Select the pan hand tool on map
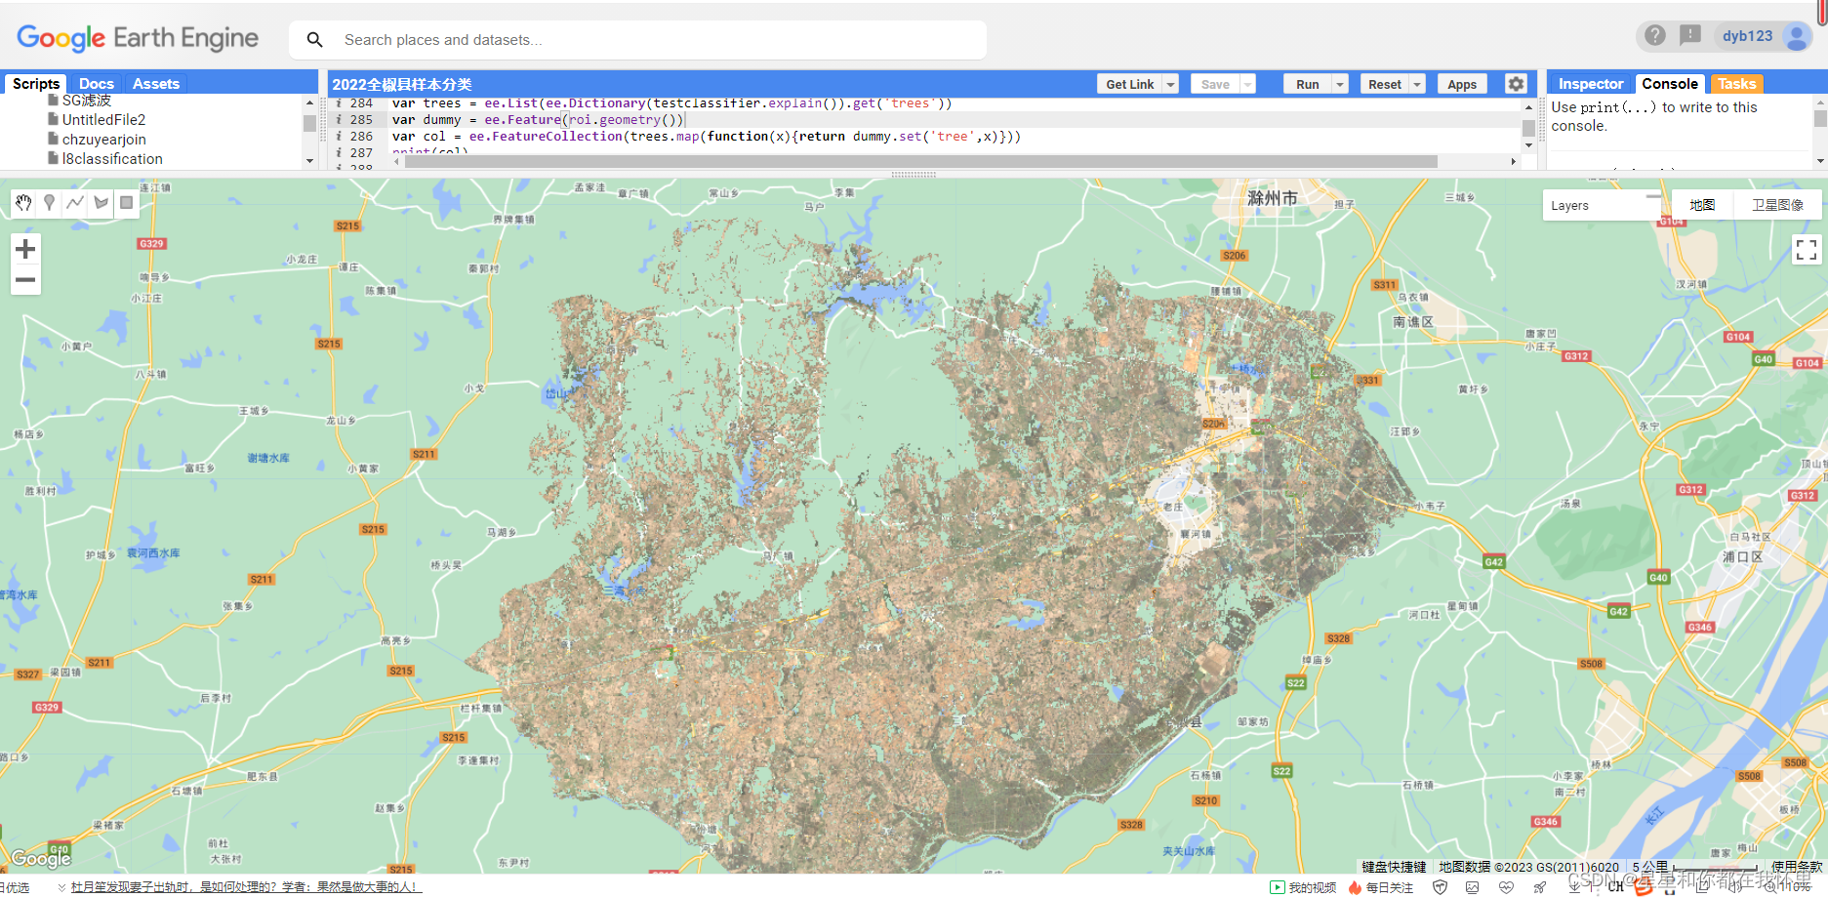Viewport: 1828px width, 898px height. click(x=23, y=203)
